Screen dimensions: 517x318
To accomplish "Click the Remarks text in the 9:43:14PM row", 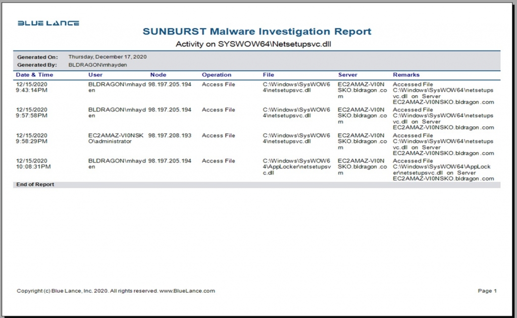I will pyautogui.click(x=443, y=93).
